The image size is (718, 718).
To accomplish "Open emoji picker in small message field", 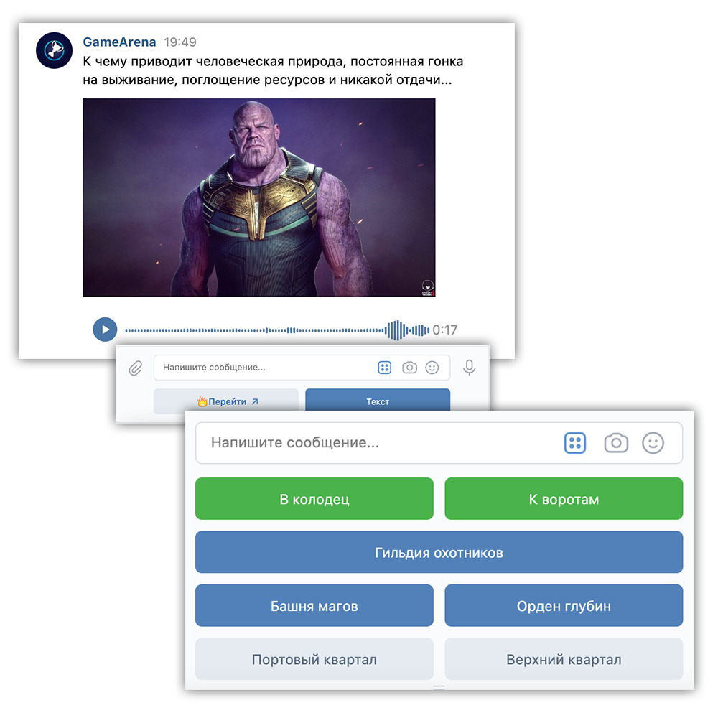I will 432,367.
